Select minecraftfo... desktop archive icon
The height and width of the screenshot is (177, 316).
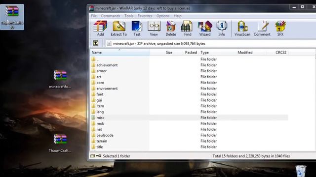[60, 79]
